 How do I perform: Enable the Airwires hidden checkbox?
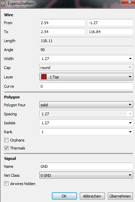(6, 183)
